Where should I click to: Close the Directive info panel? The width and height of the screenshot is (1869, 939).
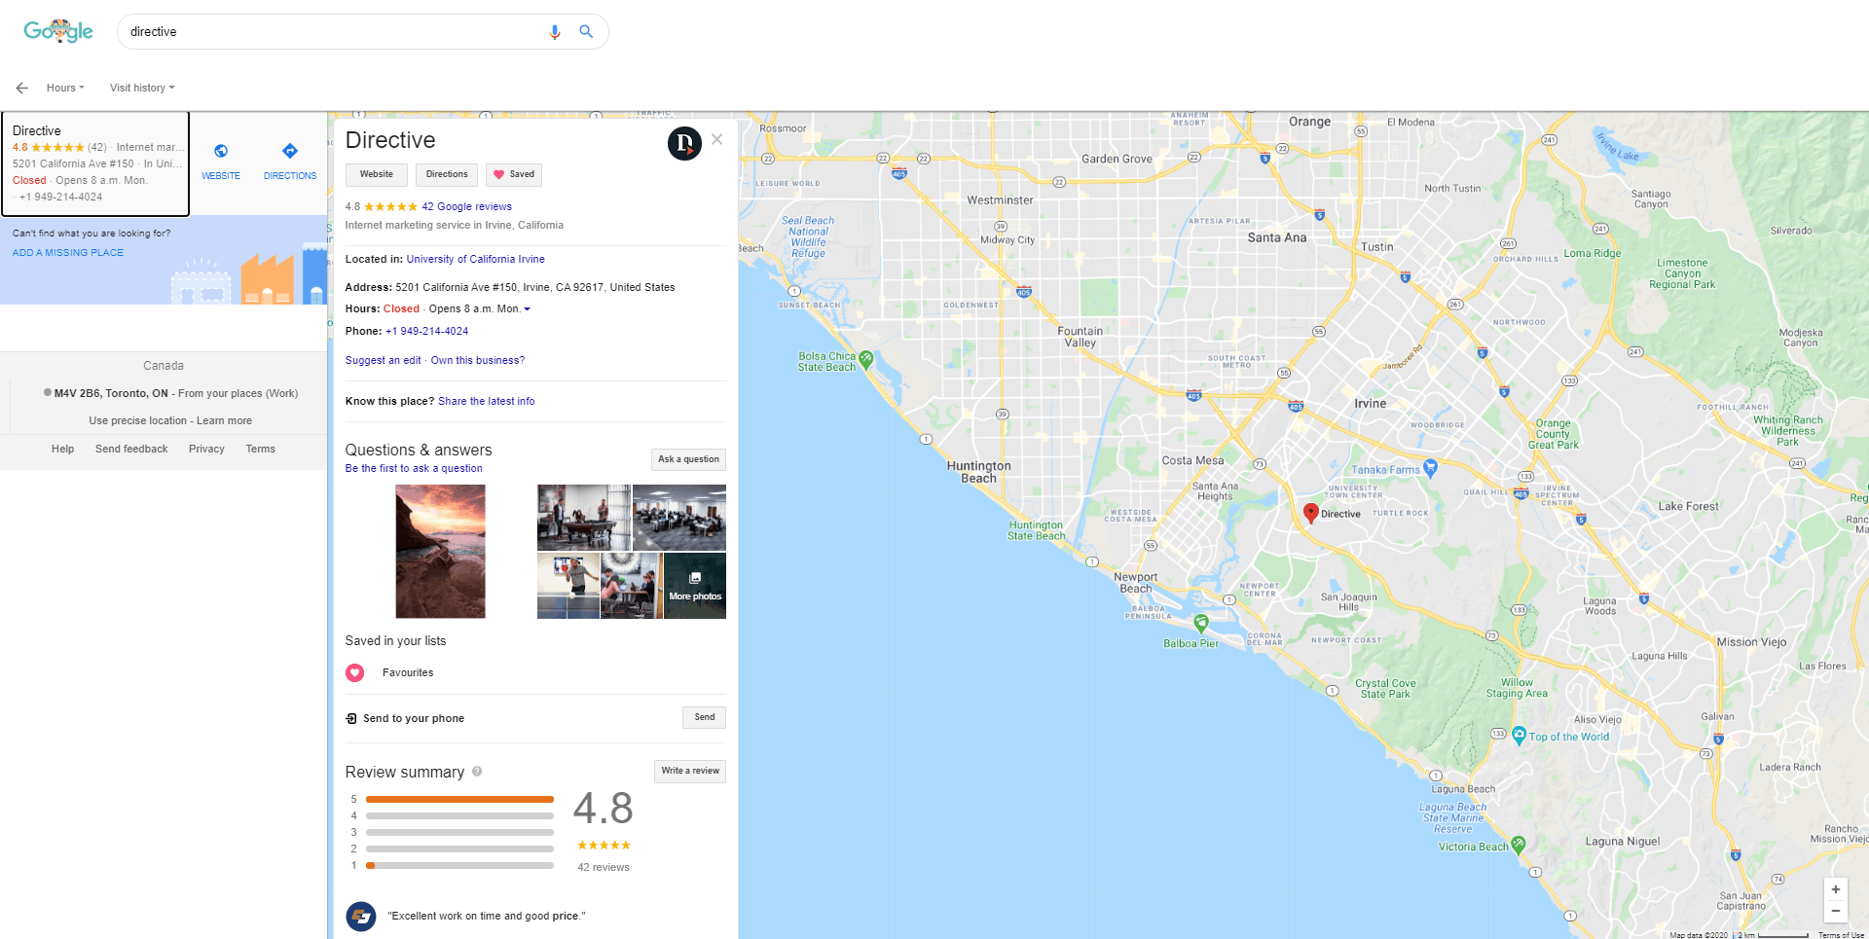pyautogui.click(x=716, y=139)
